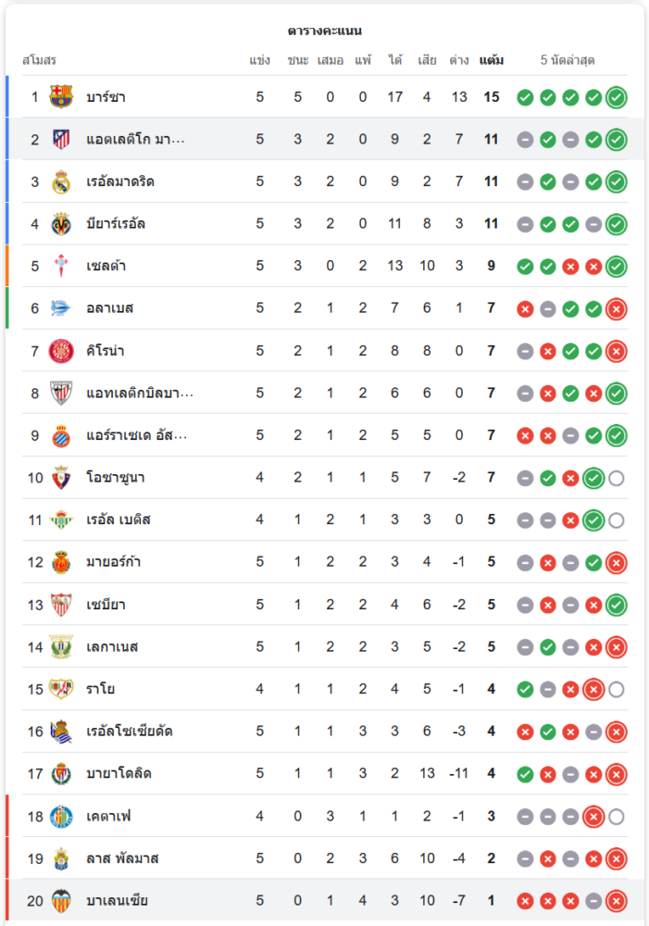Click the Real Betis crest icon

[x=61, y=519]
